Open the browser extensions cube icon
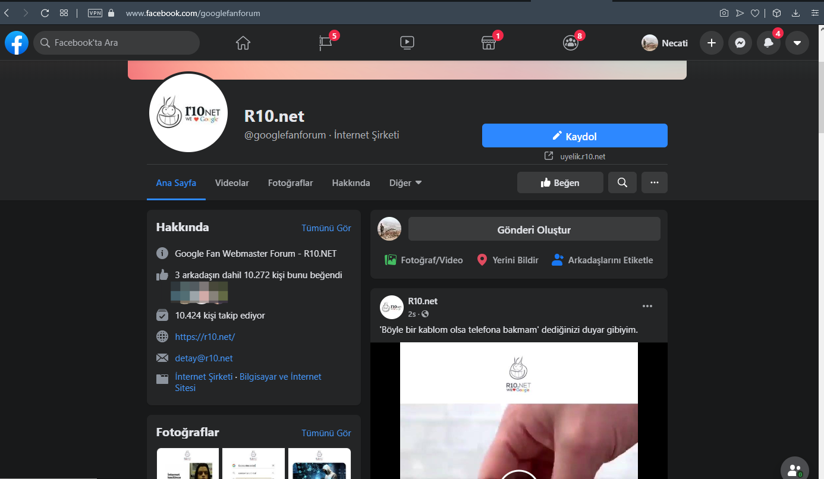This screenshot has height=479, width=824. pyautogui.click(x=776, y=12)
